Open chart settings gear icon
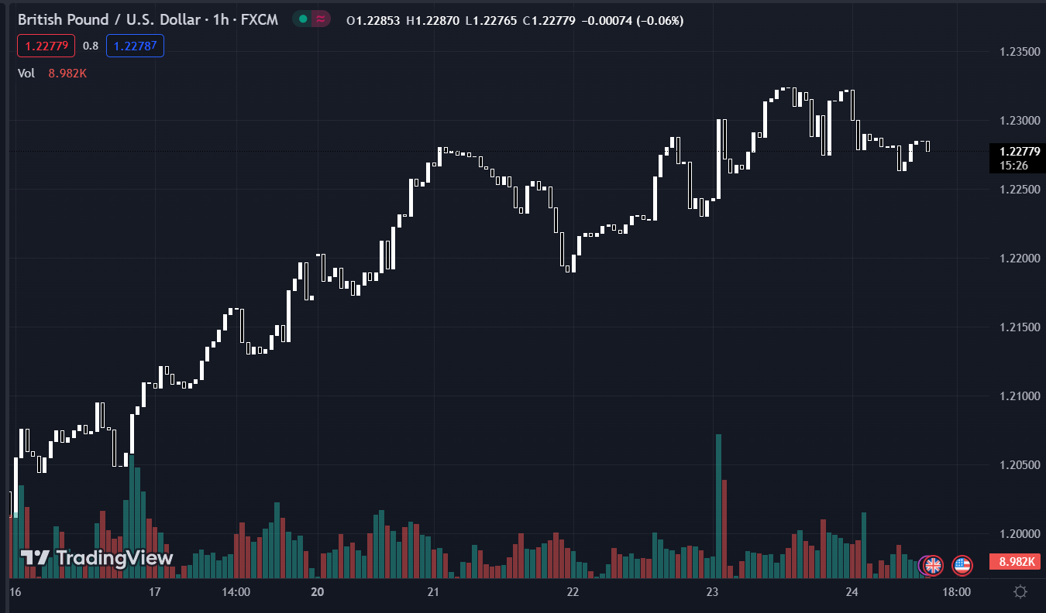Image resolution: width=1046 pixels, height=613 pixels. (1020, 592)
